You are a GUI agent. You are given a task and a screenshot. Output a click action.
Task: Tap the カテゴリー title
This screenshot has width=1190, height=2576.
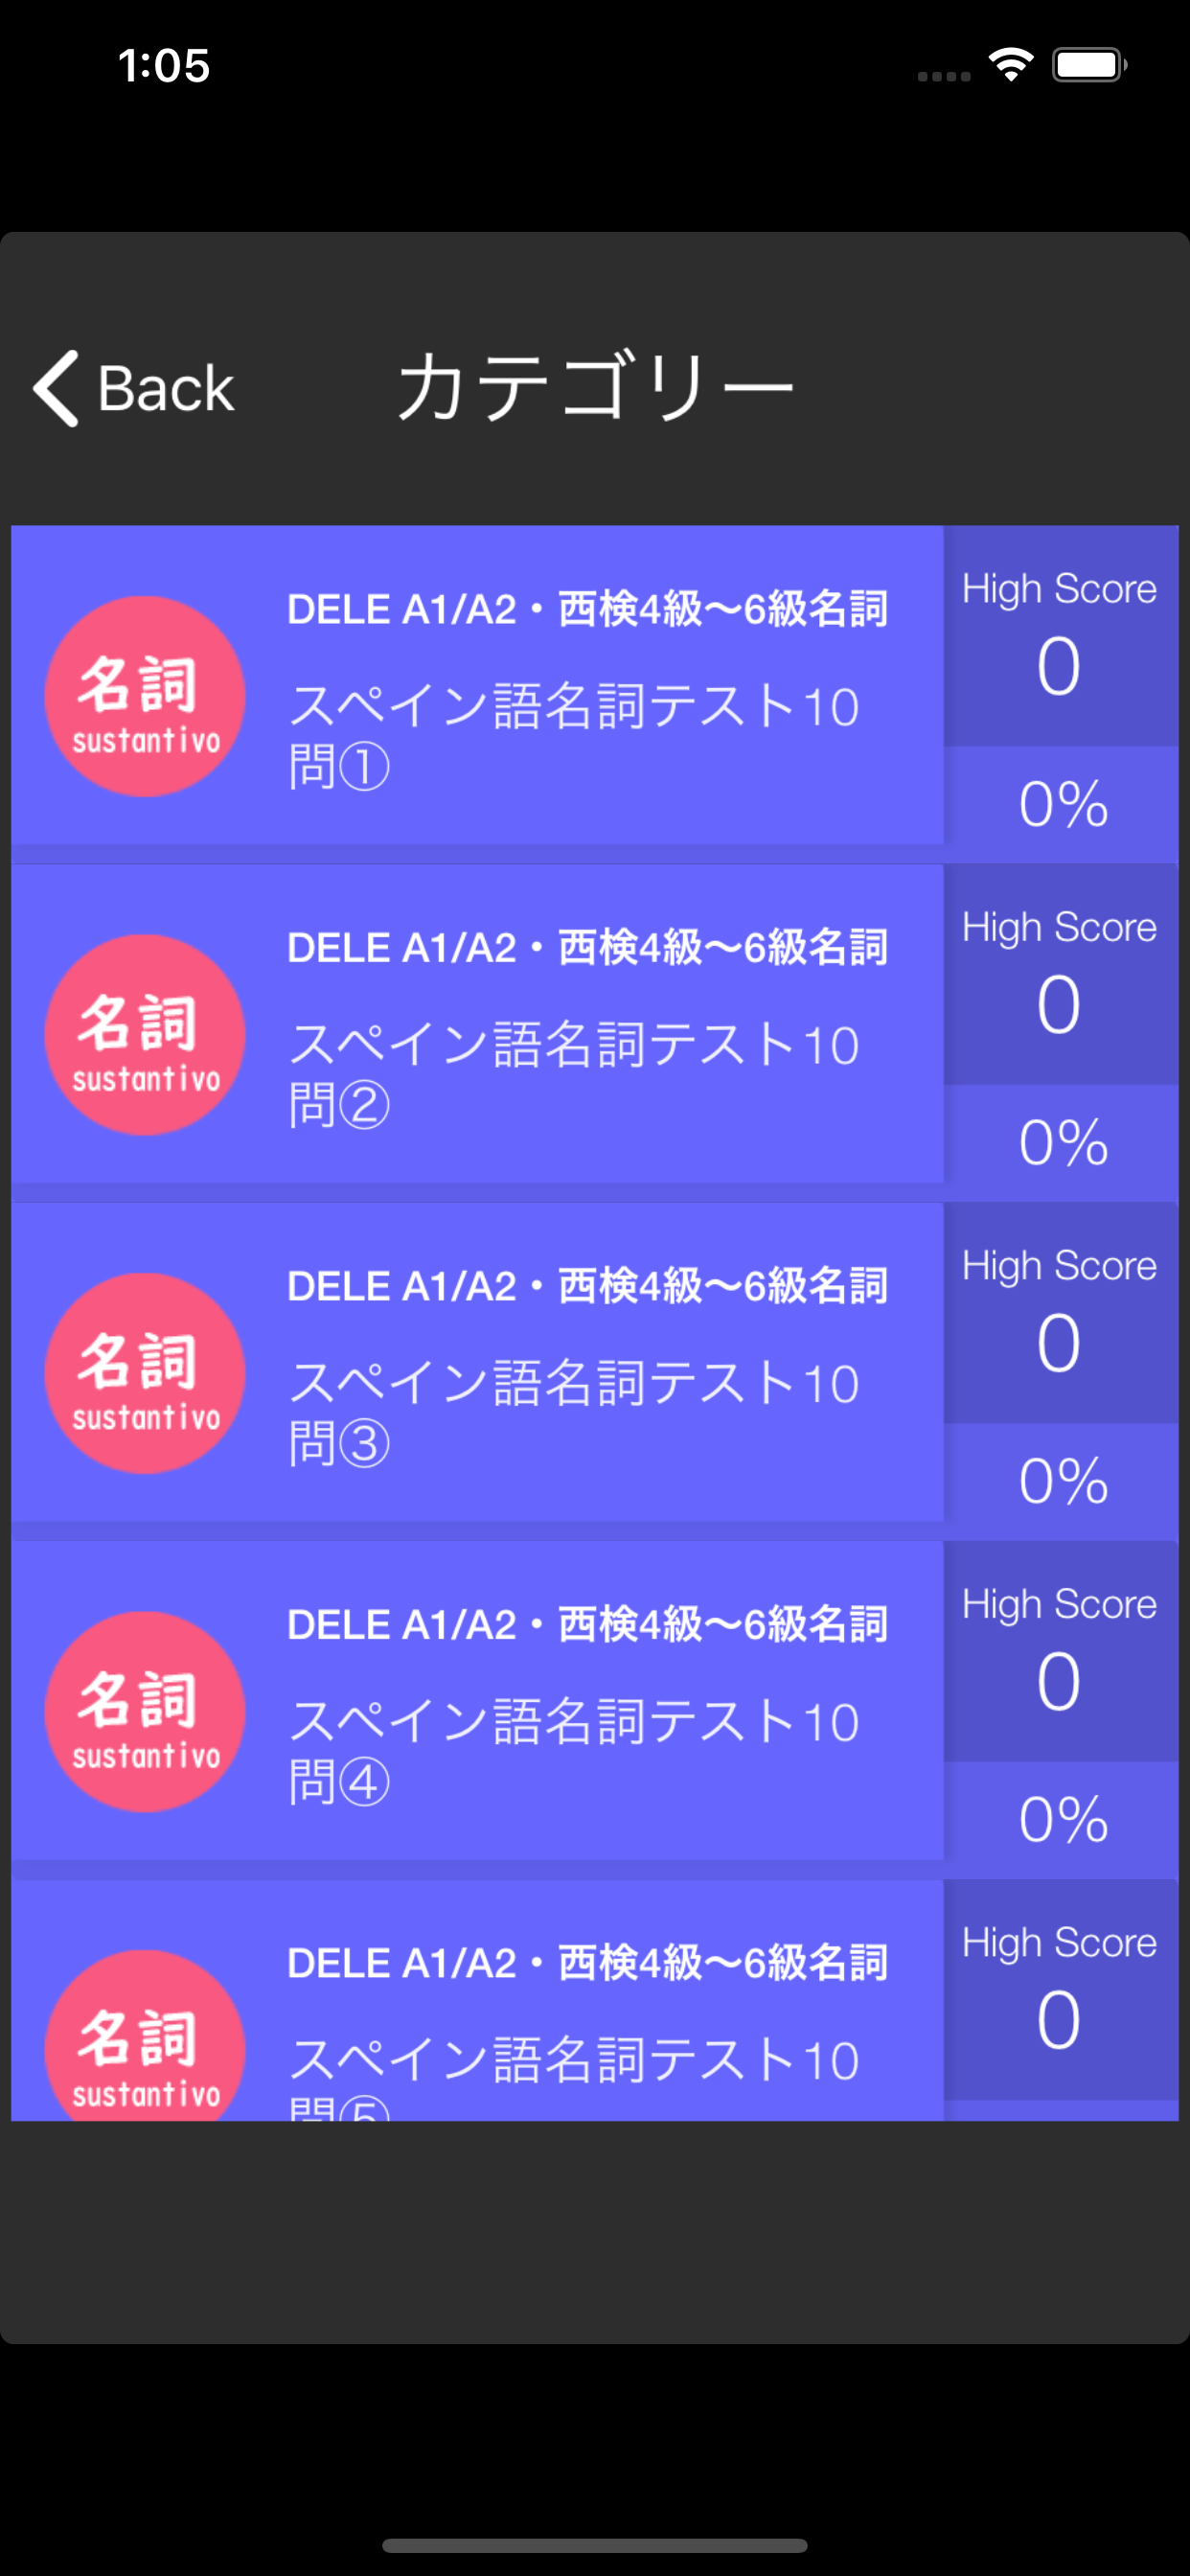pos(595,386)
